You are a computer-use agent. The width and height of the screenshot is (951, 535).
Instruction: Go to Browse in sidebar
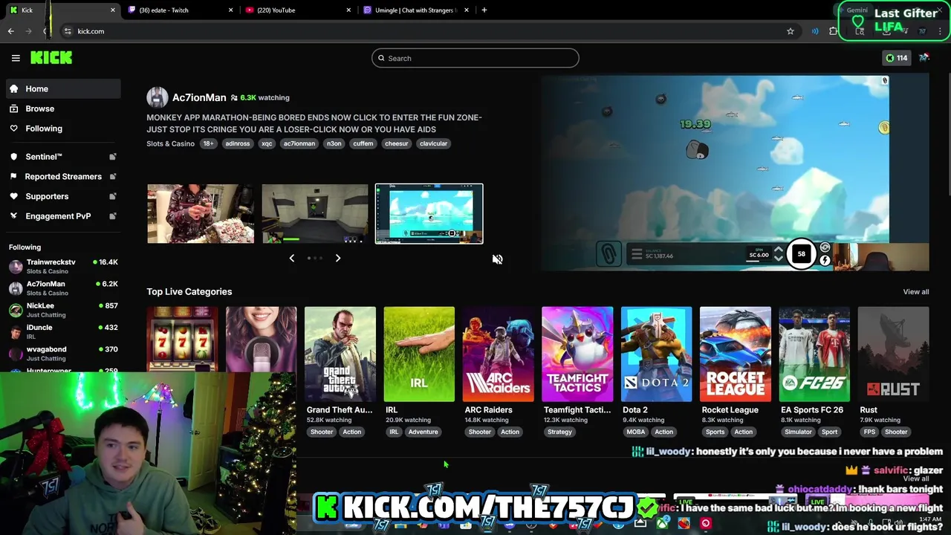pos(63,108)
